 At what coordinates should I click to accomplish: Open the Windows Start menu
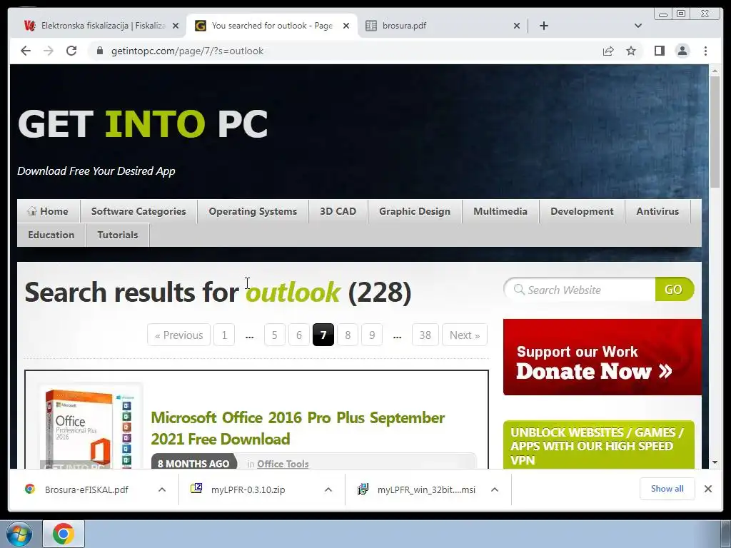(x=19, y=534)
